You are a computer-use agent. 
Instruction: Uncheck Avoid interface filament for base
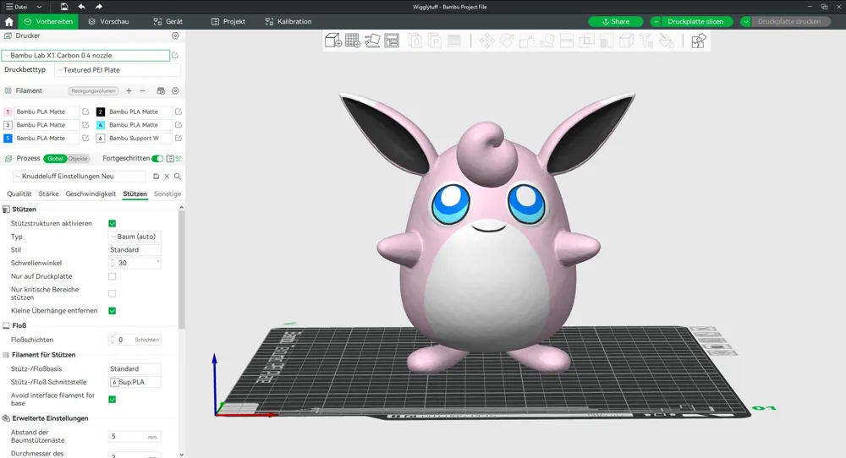click(x=113, y=399)
